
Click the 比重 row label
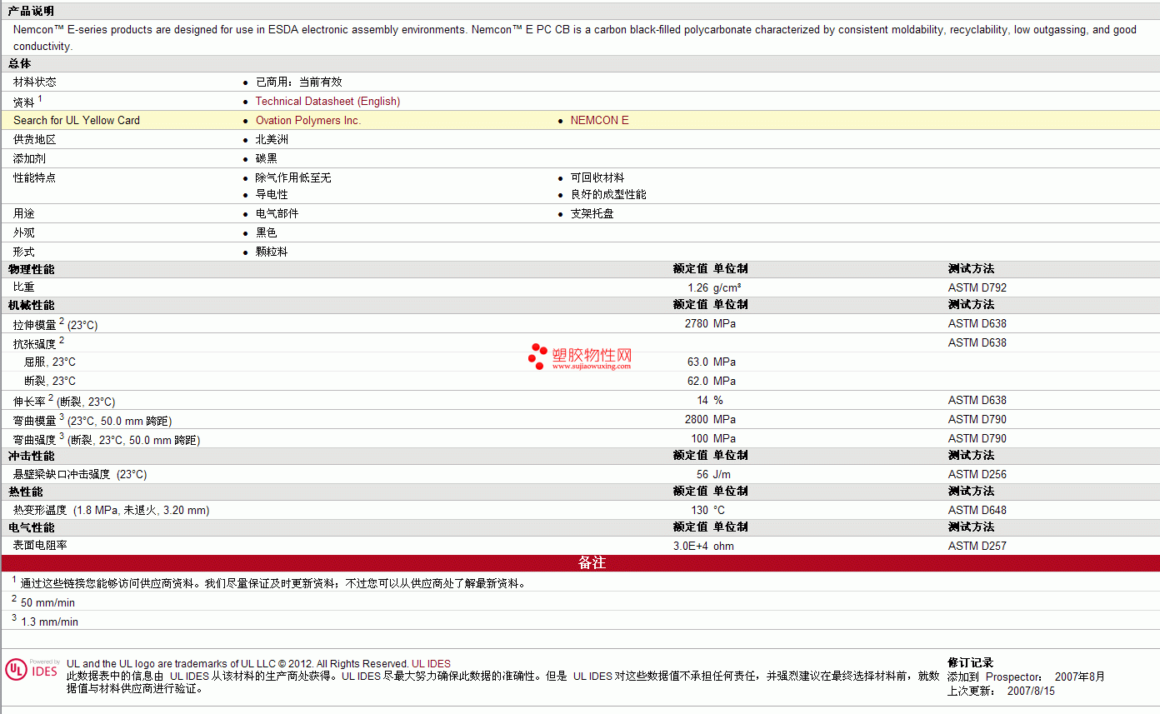[24, 287]
